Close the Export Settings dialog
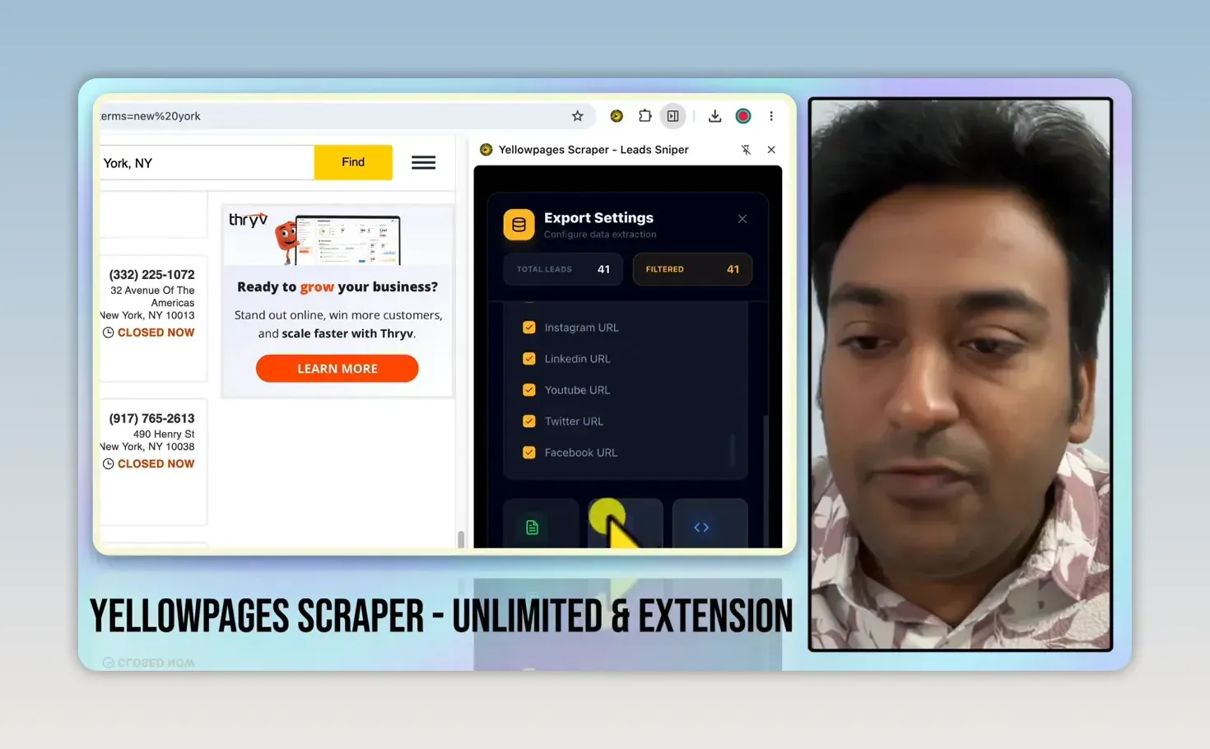The image size is (1210, 749). 742,219
